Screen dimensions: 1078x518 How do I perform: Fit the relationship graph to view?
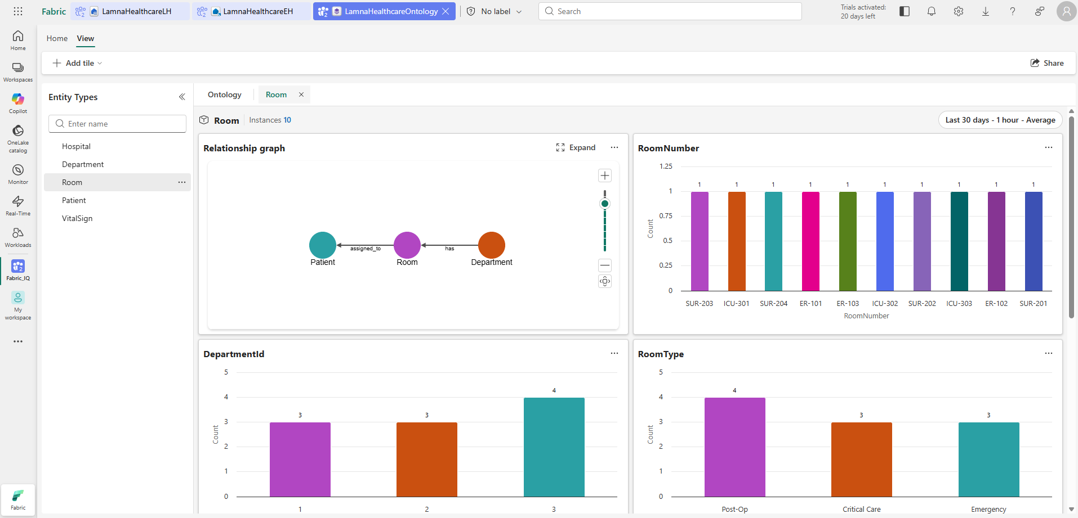point(605,281)
